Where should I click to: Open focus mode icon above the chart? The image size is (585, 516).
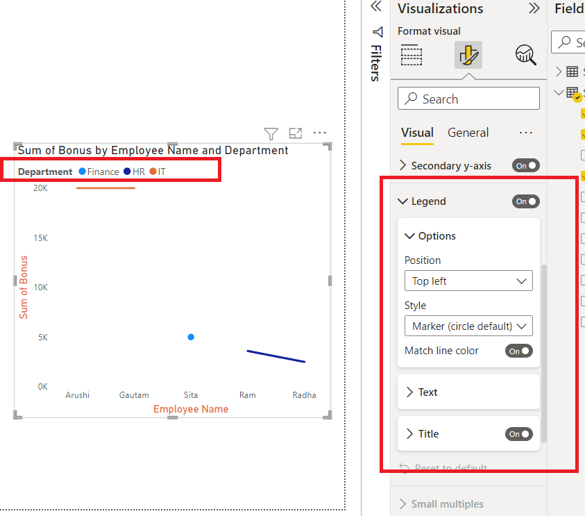point(296,133)
